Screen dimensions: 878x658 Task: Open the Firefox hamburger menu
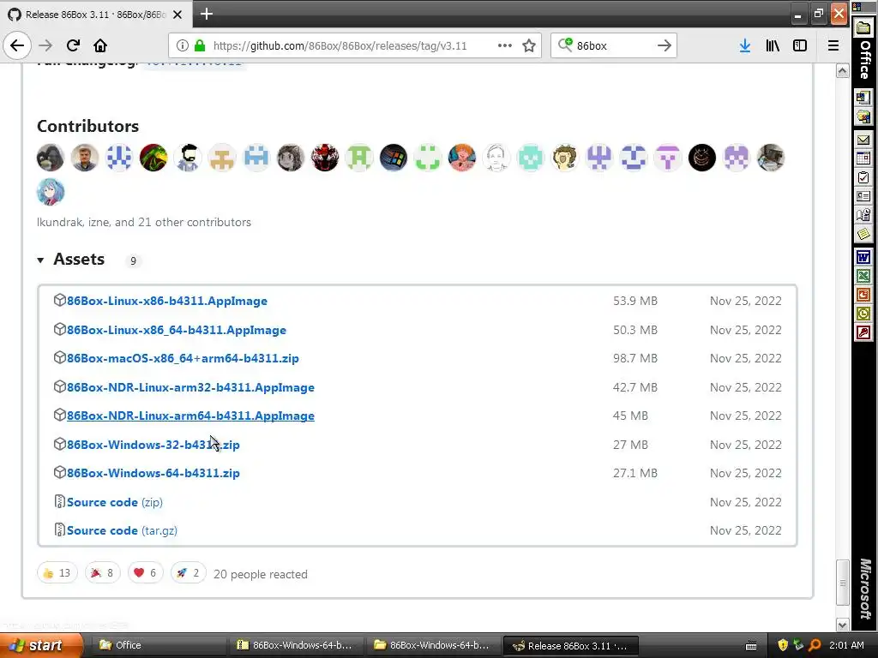point(833,45)
